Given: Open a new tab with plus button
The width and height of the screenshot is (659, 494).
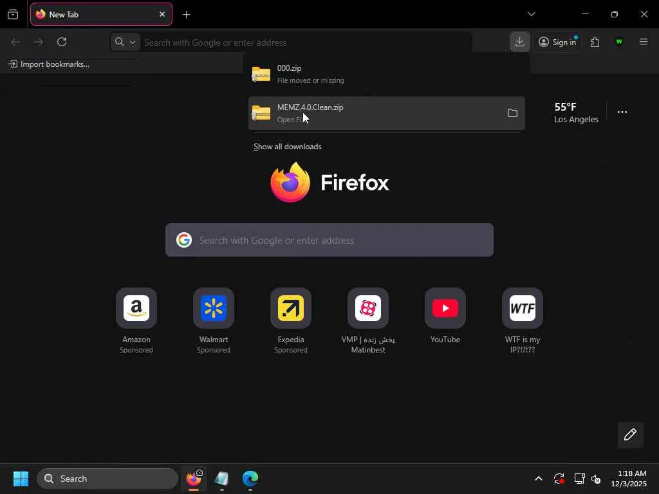Looking at the screenshot, I should (186, 15).
